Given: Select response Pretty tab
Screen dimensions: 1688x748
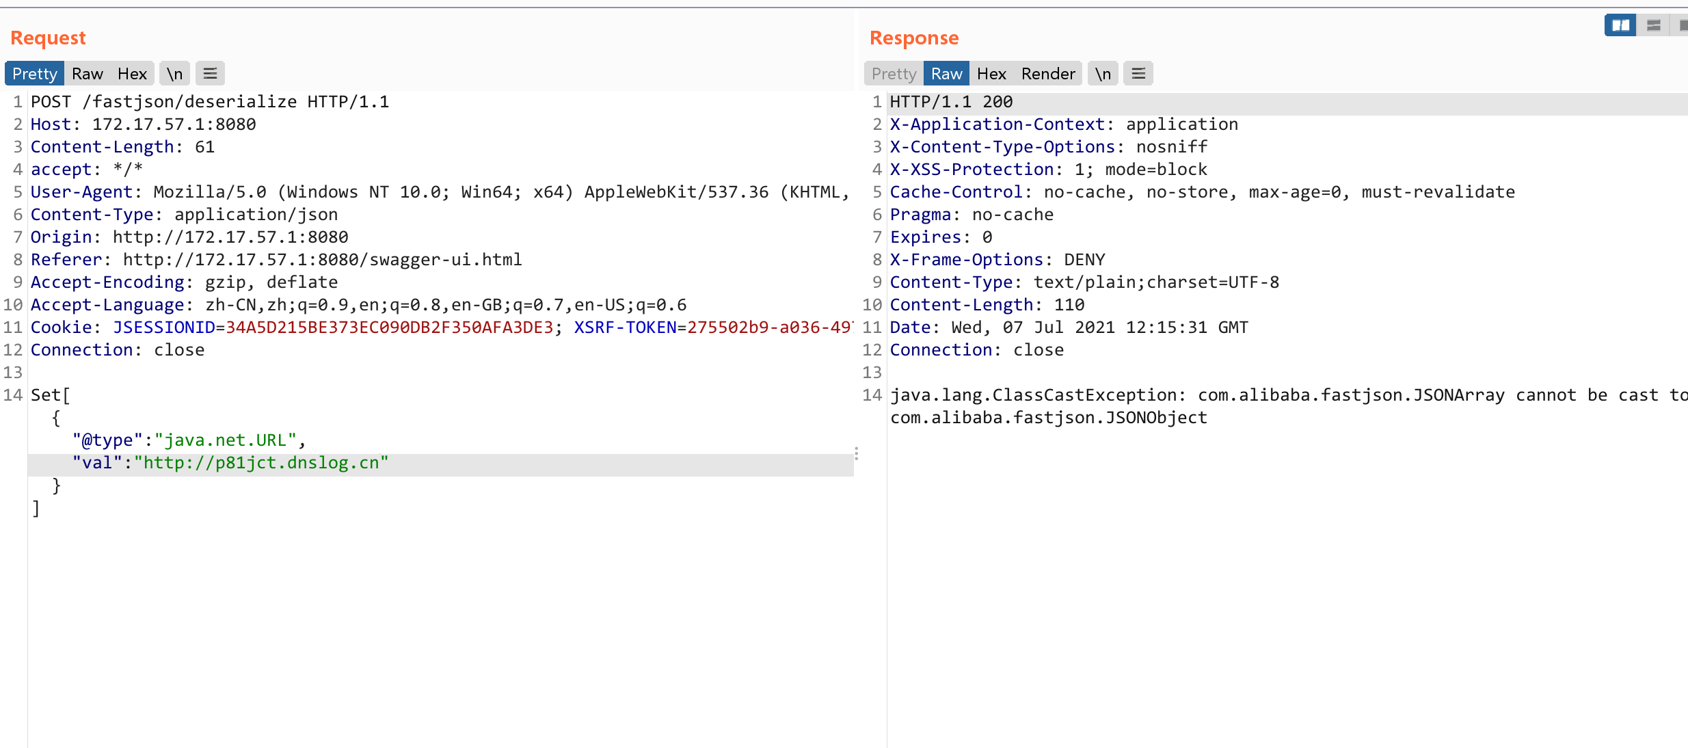Looking at the screenshot, I should (x=894, y=74).
